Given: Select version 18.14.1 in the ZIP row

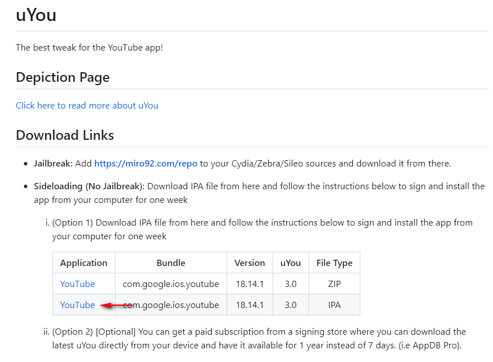Looking at the screenshot, I should (x=250, y=284).
